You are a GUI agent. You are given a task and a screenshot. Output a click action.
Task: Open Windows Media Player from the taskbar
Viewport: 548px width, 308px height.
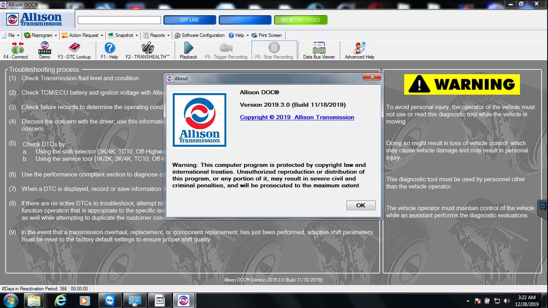click(85, 300)
